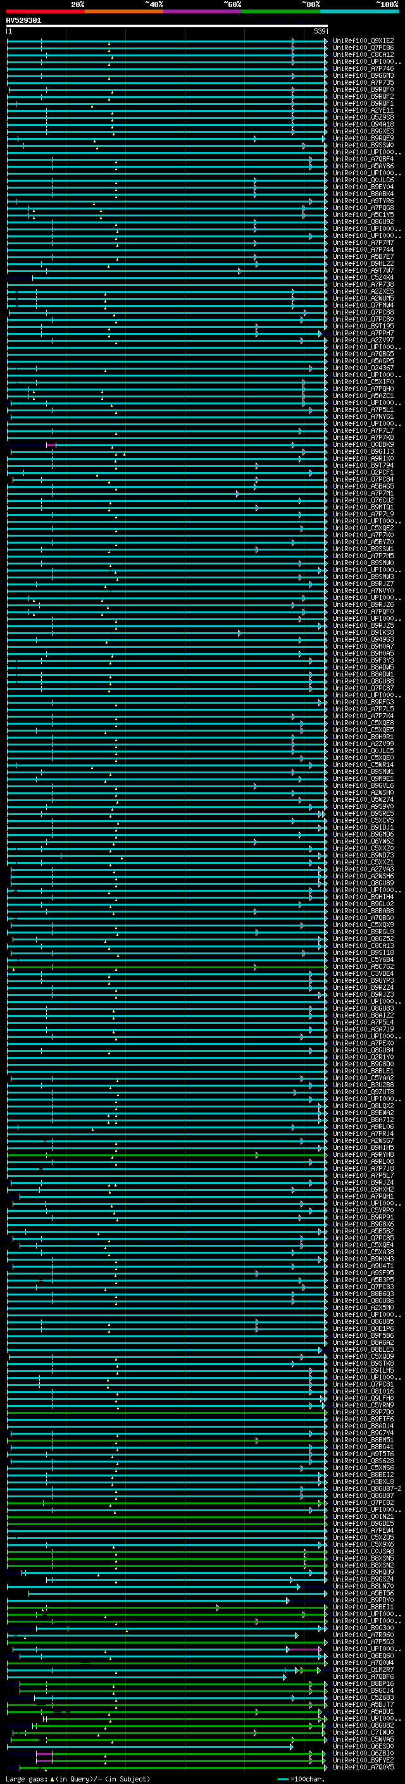
Task: Click the UniRef100_Q8GU92 hit name
Action: point(363,221)
